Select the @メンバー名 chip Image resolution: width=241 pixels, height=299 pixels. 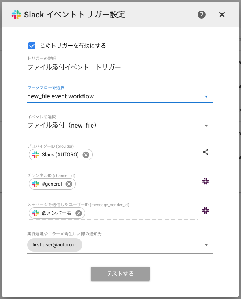coord(57,213)
